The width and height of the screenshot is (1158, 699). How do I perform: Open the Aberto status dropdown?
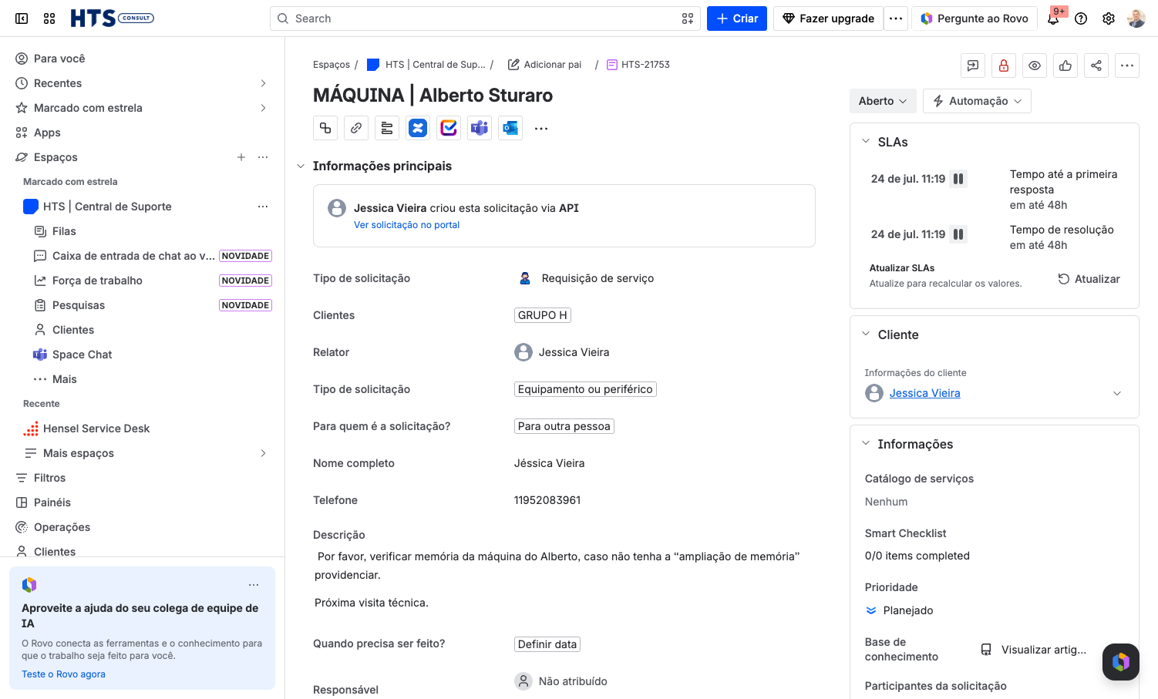tap(883, 101)
